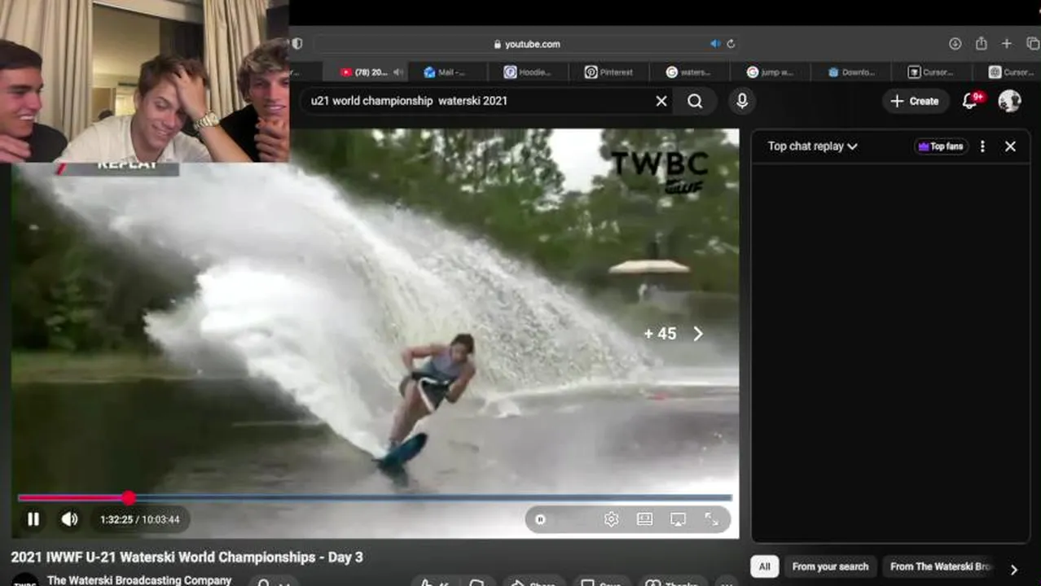Click the video title text

click(x=187, y=558)
